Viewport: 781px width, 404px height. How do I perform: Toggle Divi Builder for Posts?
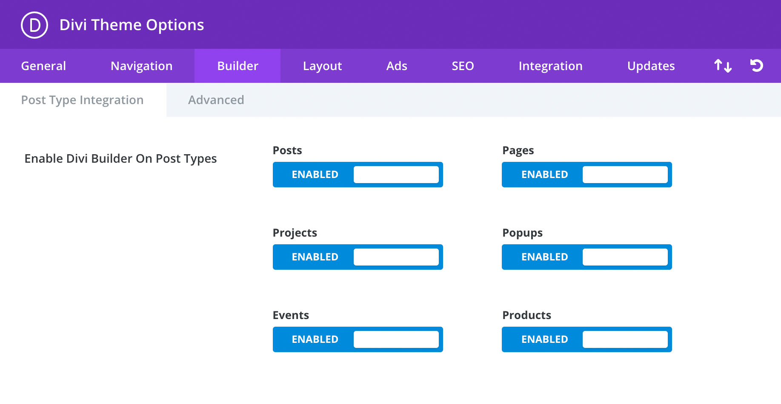pos(358,175)
